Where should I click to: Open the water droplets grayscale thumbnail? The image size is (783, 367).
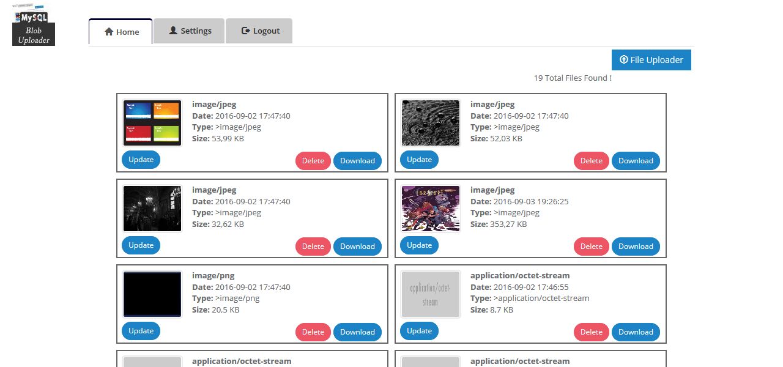[431, 123]
